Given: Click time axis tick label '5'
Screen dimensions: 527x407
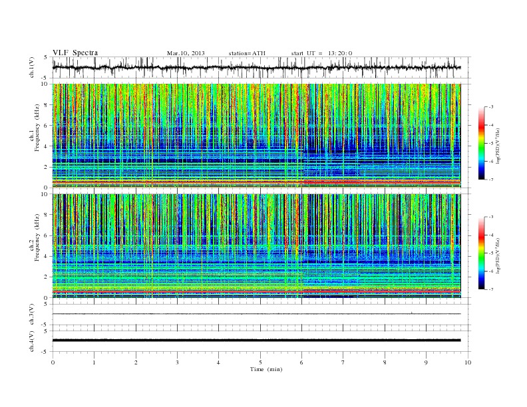Looking at the screenshot, I should [260, 362].
